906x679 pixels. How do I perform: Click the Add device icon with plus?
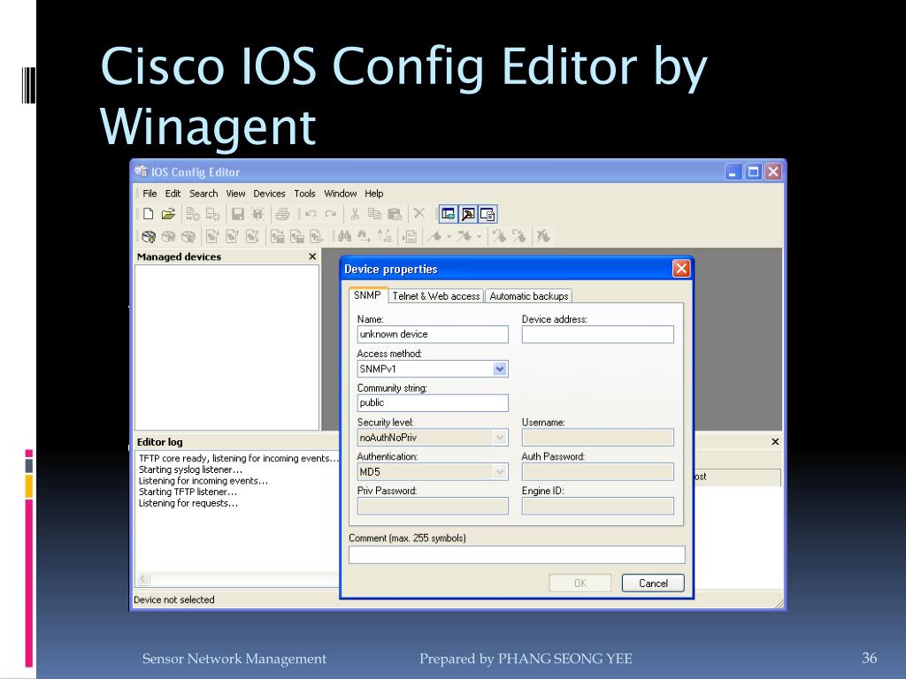pos(149,237)
